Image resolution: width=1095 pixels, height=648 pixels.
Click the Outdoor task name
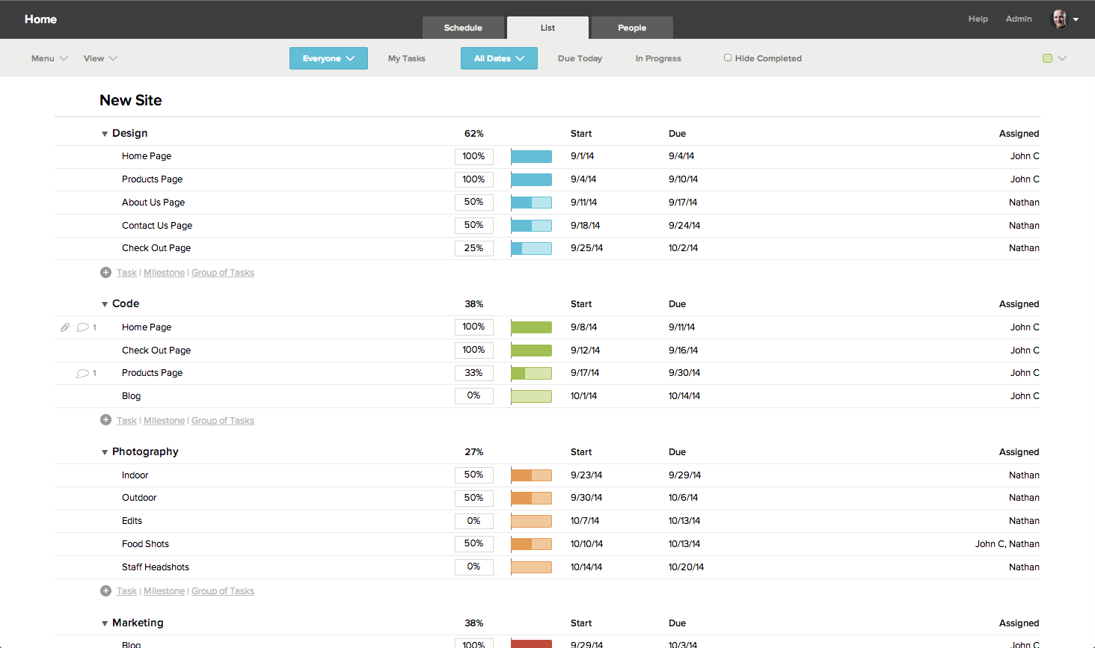pos(139,498)
